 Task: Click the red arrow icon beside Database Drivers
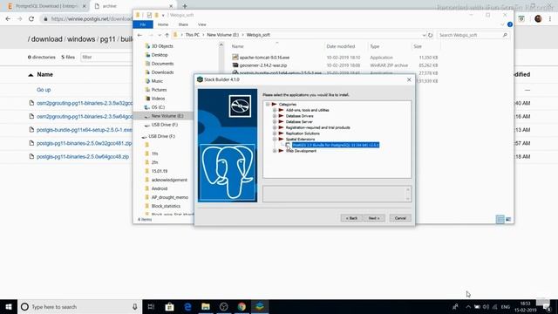[x=281, y=116]
